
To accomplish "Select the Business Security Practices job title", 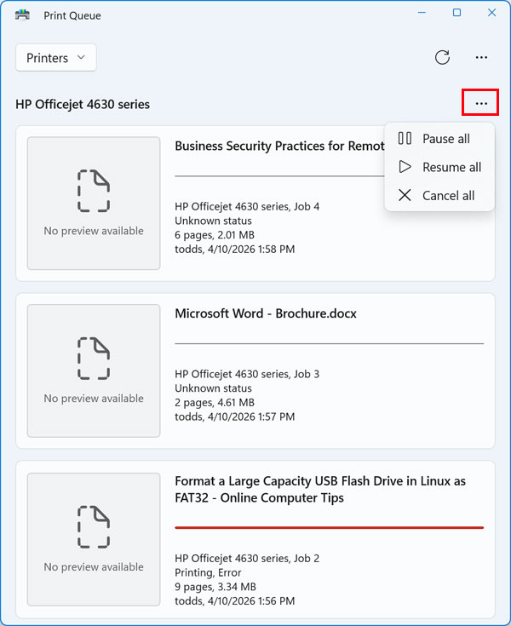I will [x=279, y=146].
